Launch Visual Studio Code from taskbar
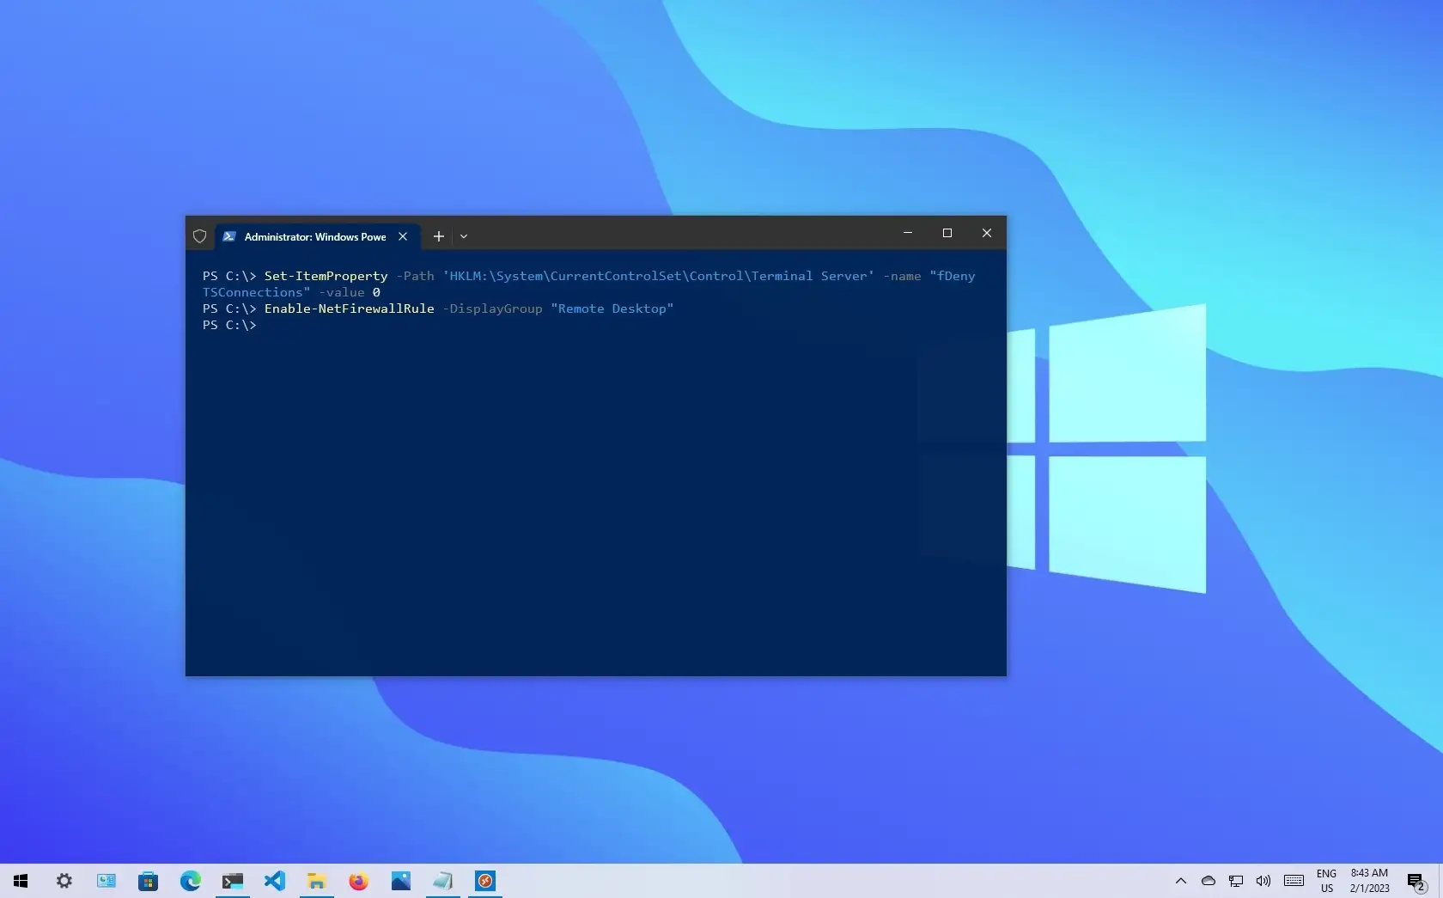 coord(275,881)
